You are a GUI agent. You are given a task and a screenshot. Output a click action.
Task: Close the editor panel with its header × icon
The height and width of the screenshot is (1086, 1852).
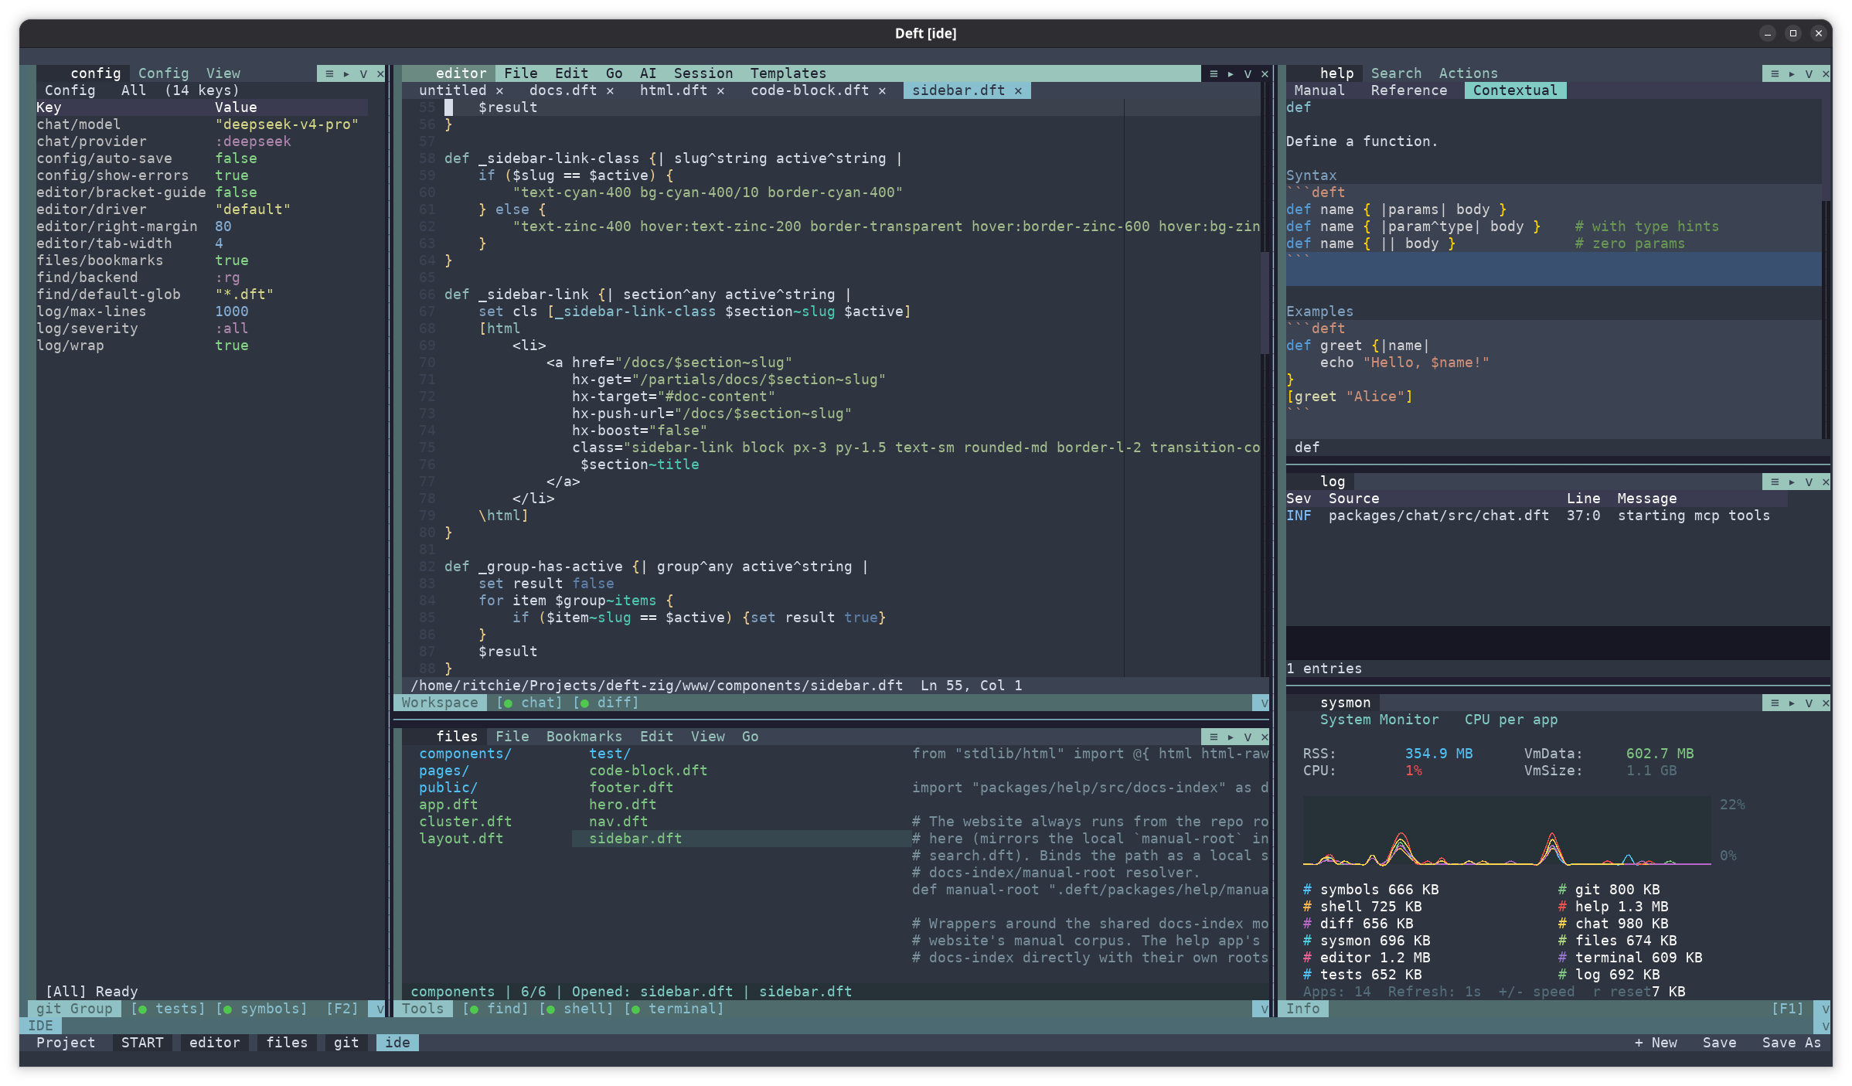click(x=1265, y=73)
